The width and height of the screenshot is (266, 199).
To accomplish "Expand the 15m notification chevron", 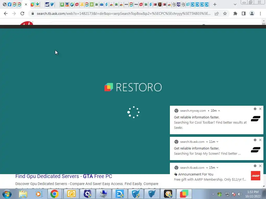I will (x=217, y=168).
